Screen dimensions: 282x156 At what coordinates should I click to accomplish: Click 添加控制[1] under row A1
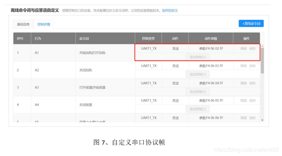[x=198, y=57]
